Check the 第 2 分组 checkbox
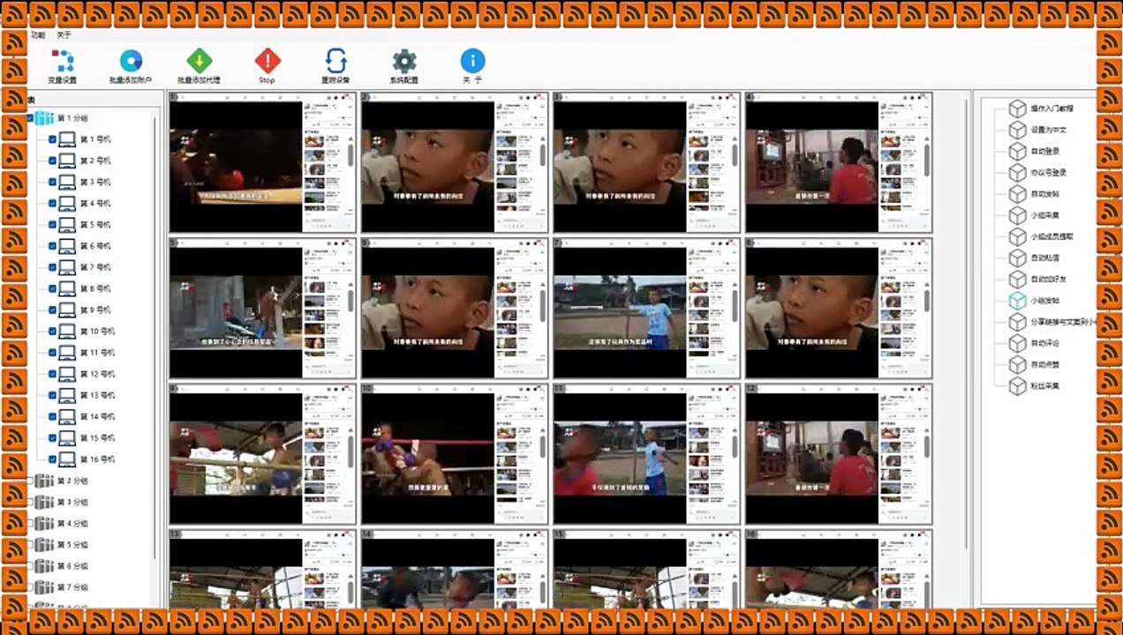This screenshot has width=1123, height=635. [x=31, y=481]
